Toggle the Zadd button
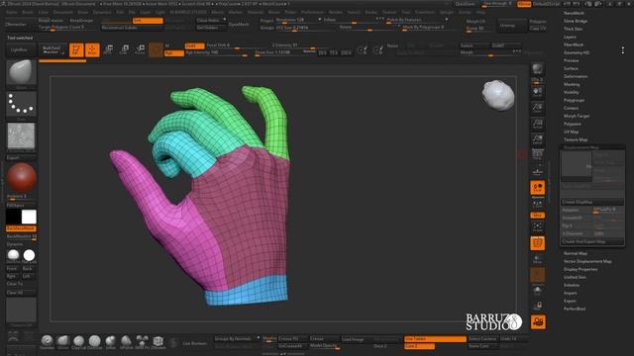 point(194,45)
